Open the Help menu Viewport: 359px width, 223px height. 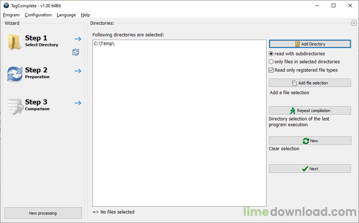(85, 15)
